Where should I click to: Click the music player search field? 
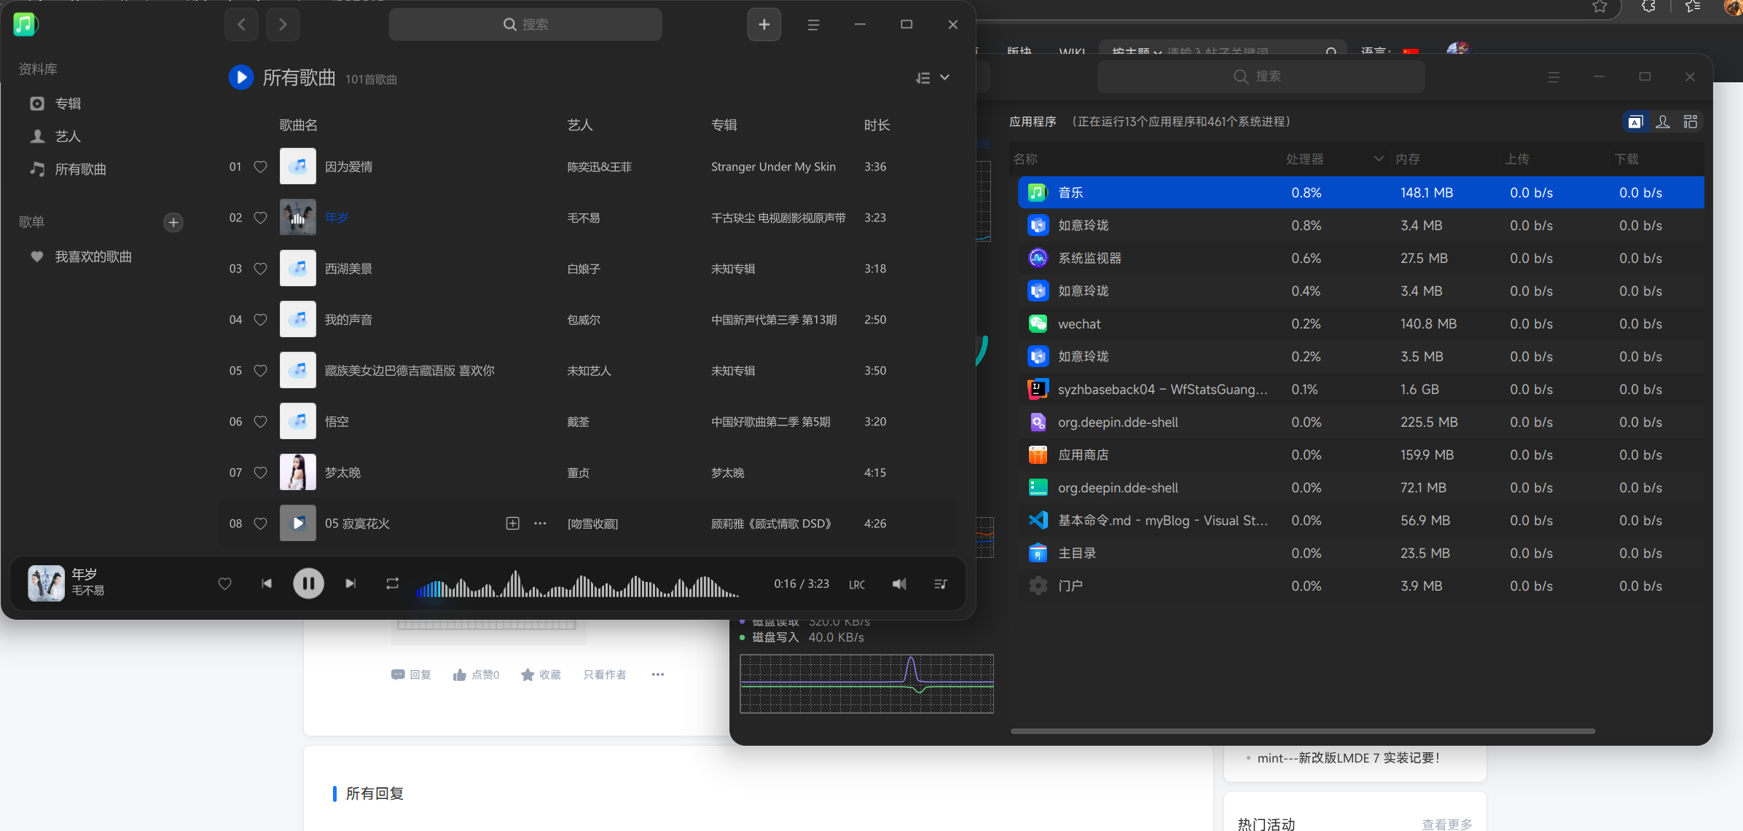tap(525, 25)
